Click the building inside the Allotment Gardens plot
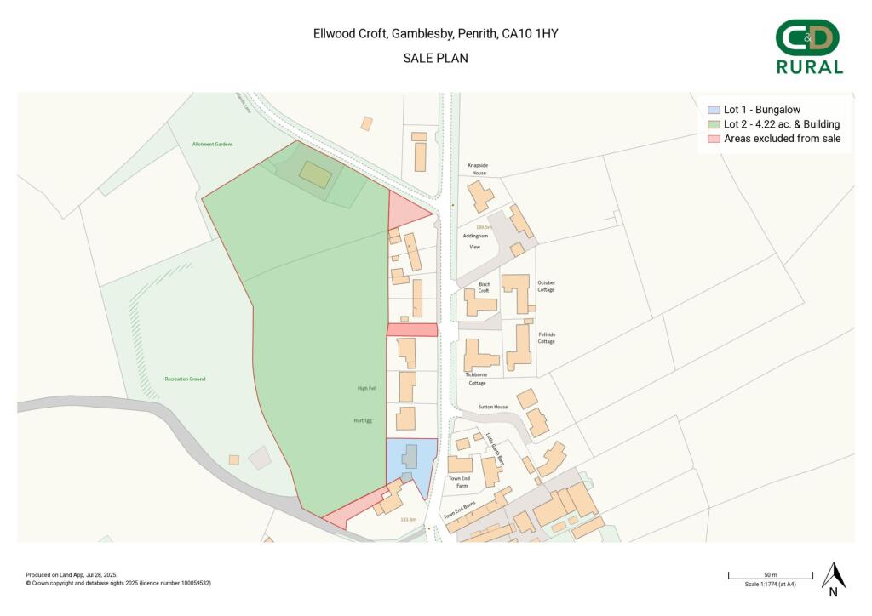Viewport: 872px width, 616px height. pyautogui.click(x=315, y=176)
